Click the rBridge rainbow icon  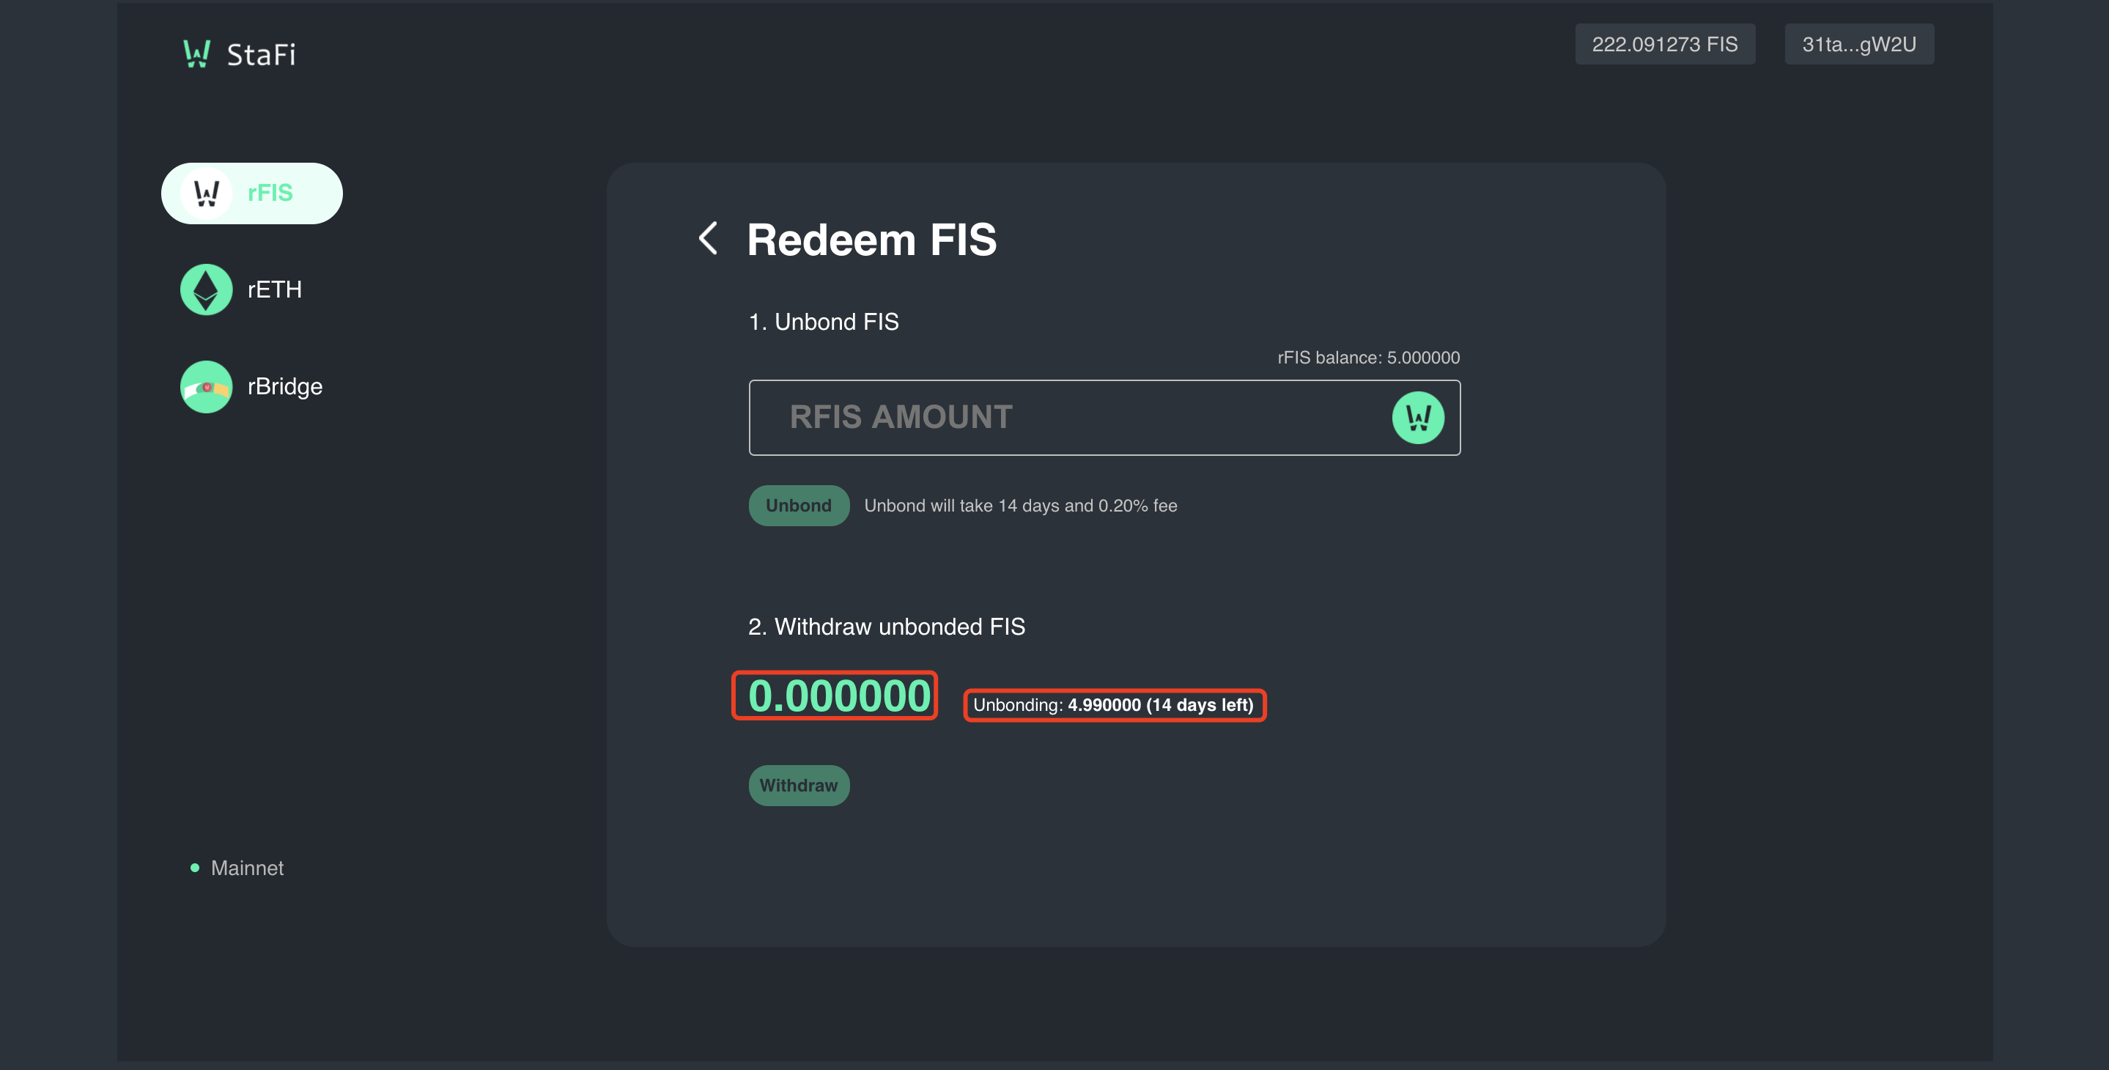(x=207, y=386)
